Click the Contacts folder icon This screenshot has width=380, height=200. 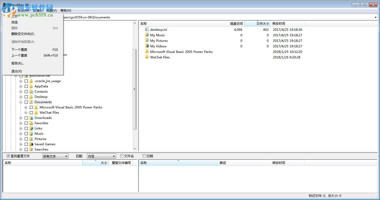31,92
